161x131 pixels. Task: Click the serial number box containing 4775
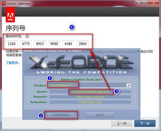(x=26, y=44)
